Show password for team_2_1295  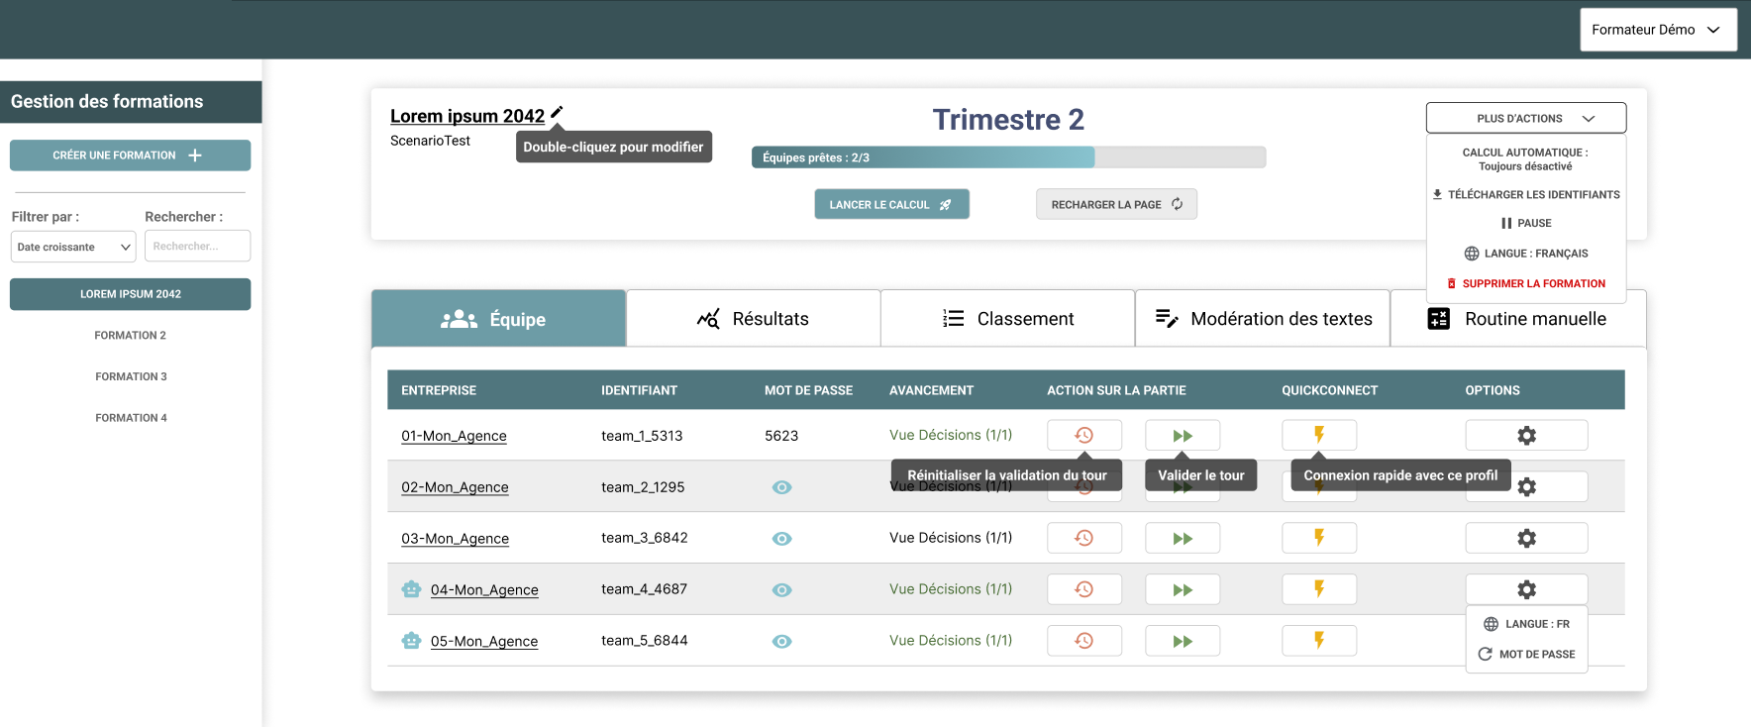(781, 487)
